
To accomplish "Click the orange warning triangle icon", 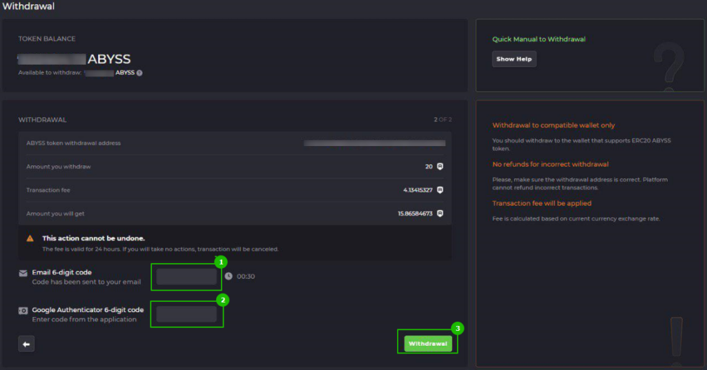I will [x=30, y=238].
